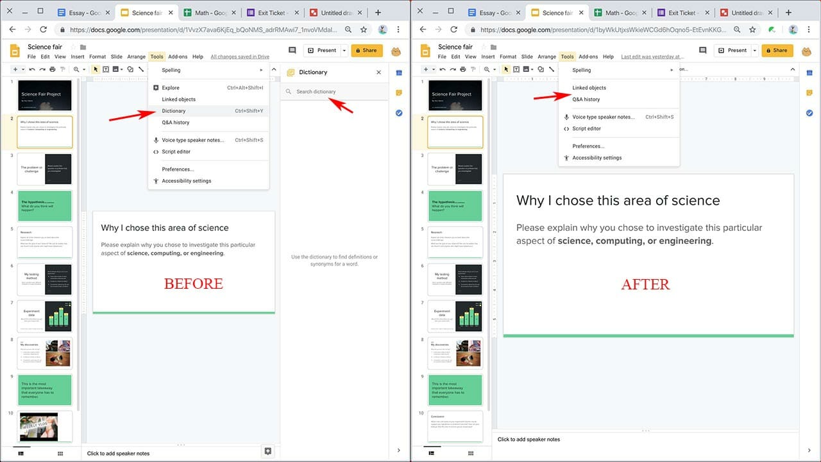Click Present button in AFTER window
Image resolution: width=821 pixels, height=462 pixels.
[x=732, y=51]
